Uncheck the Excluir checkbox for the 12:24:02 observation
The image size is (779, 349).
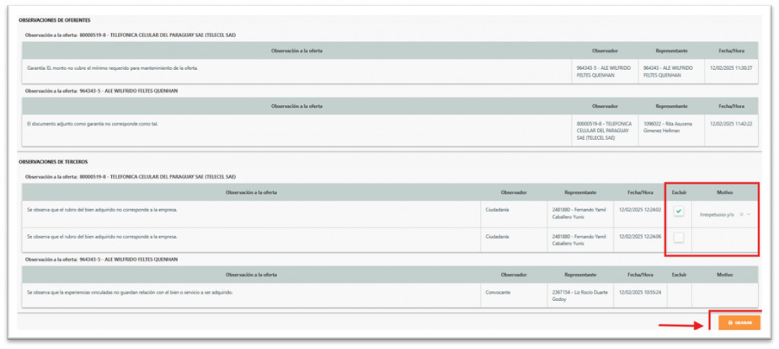[679, 211]
